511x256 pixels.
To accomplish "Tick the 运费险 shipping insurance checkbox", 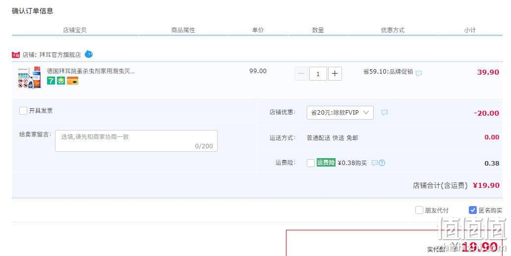I will (311, 163).
